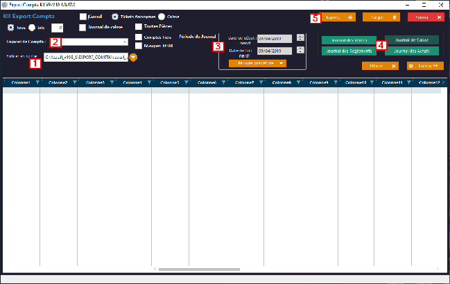The width and height of the screenshot is (450, 284).
Task: Click the orange browse icon beside output file path
Action: coord(133,57)
